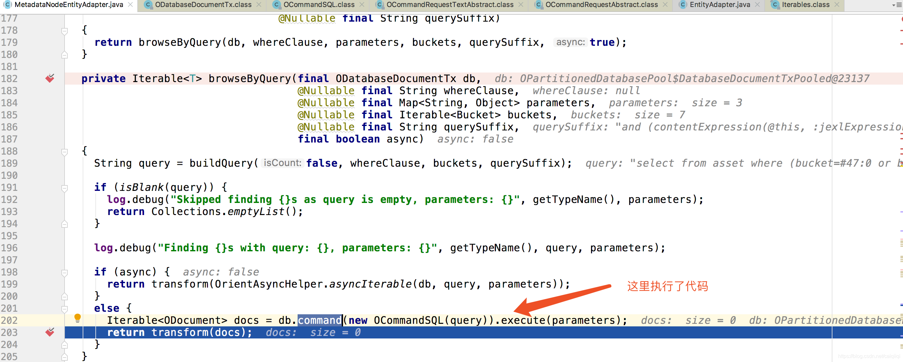Image resolution: width=903 pixels, height=362 pixels.
Task: Open the Iterables.class tab
Action: pyautogui.click(x=806, y=5)
